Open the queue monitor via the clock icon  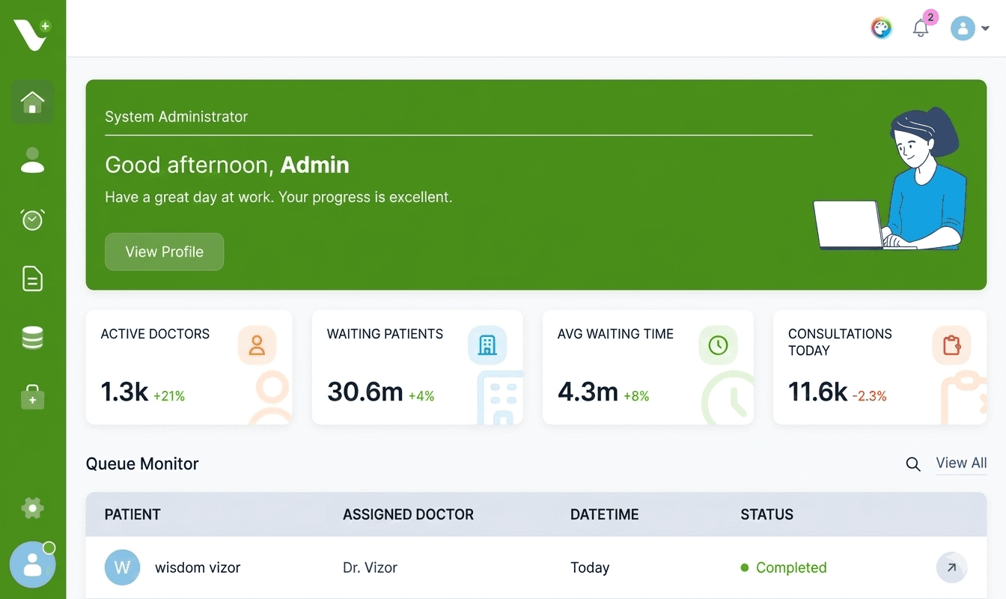[32, 219]
